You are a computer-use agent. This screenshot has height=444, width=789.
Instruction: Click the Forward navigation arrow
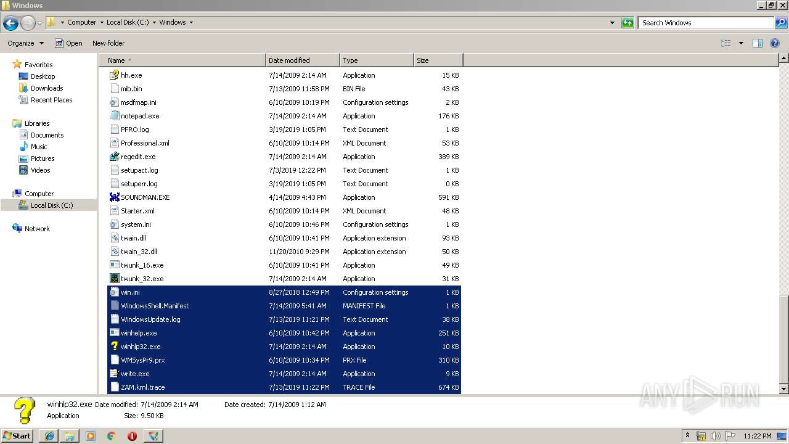(28, 23)
